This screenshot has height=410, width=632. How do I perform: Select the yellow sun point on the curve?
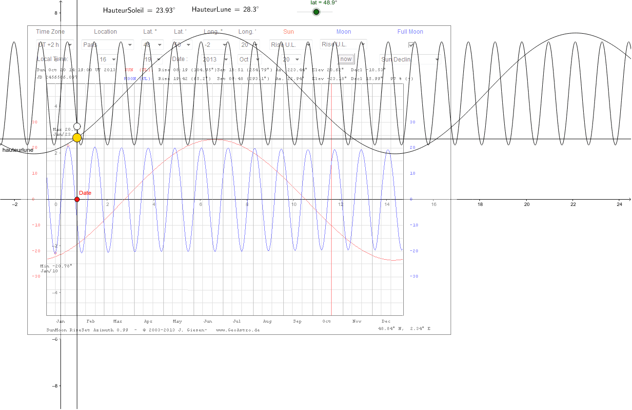pos(77,138)
